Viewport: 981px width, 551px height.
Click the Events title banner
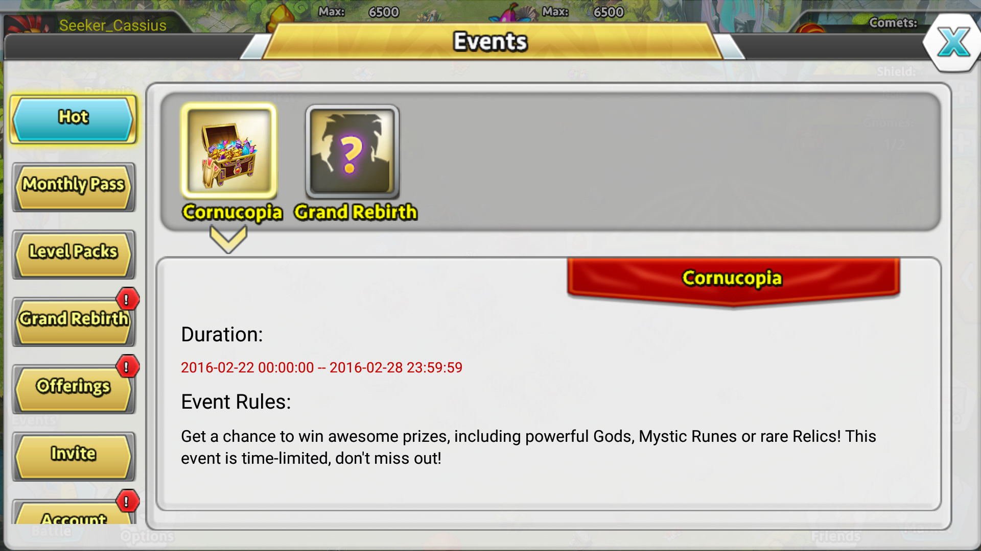click(x=491, y=42)
